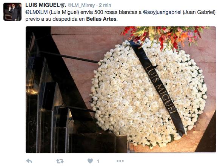The image size is (220, 167).
Task: Open the more options ellipsis menu
Action: pos(120,161)
